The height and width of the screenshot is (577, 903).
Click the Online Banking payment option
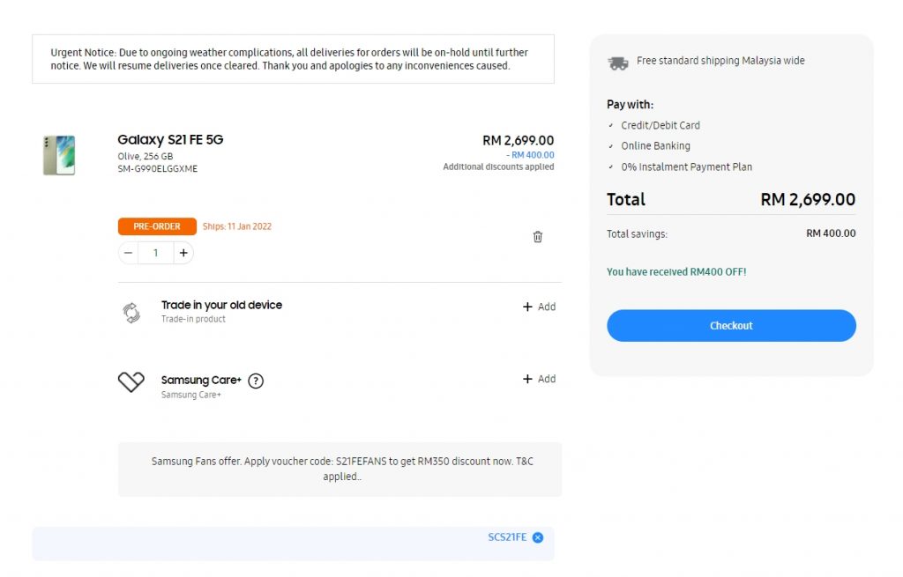click(x=655, y=146)
